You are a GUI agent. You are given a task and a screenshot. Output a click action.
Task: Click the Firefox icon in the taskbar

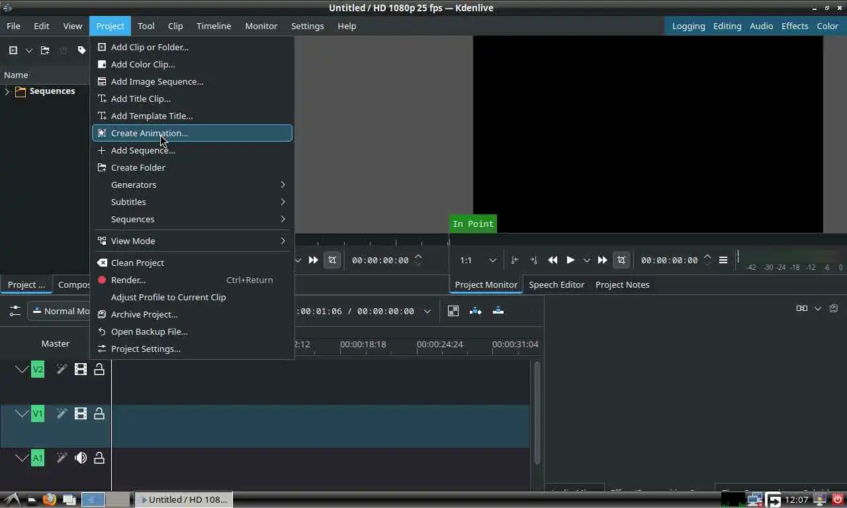click(50, 499)
